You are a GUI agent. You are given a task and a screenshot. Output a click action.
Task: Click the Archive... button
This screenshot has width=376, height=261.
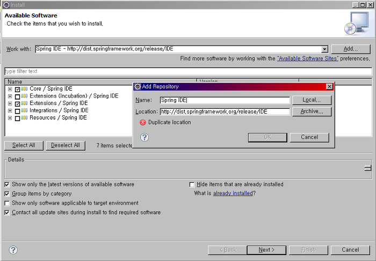point(312,111)
